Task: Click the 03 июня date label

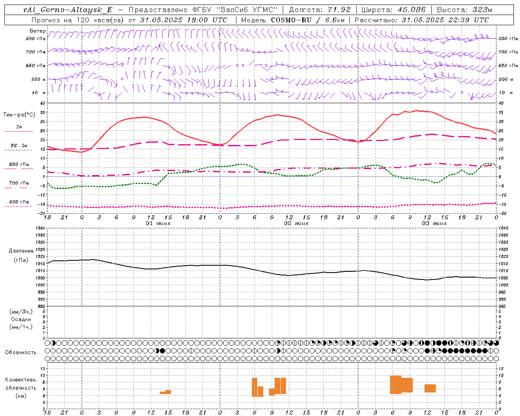Action: [434, 223]
